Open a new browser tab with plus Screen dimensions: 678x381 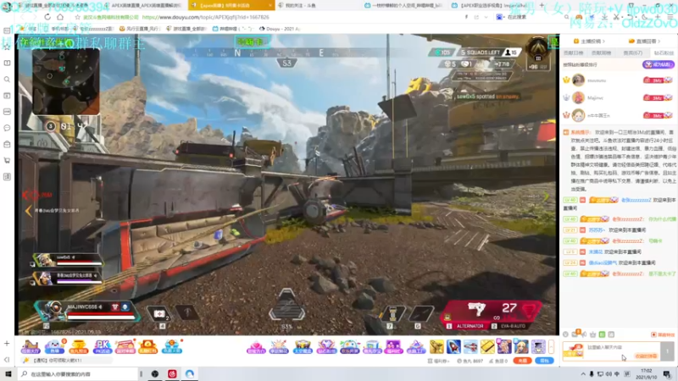coord(542,5)
